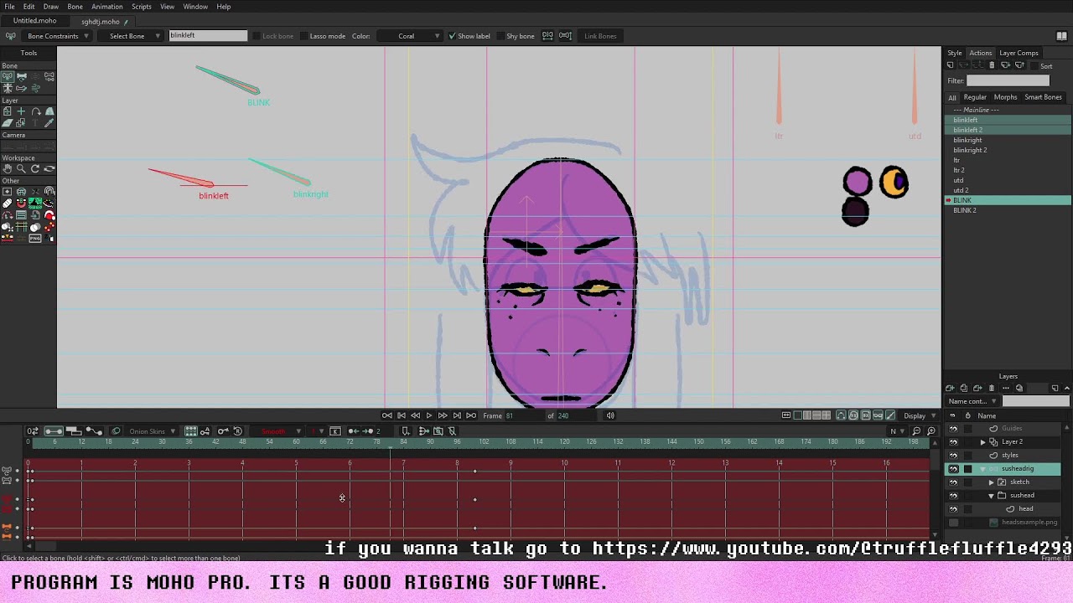
Task: Collapse the sushead folder
Action: 991,496
